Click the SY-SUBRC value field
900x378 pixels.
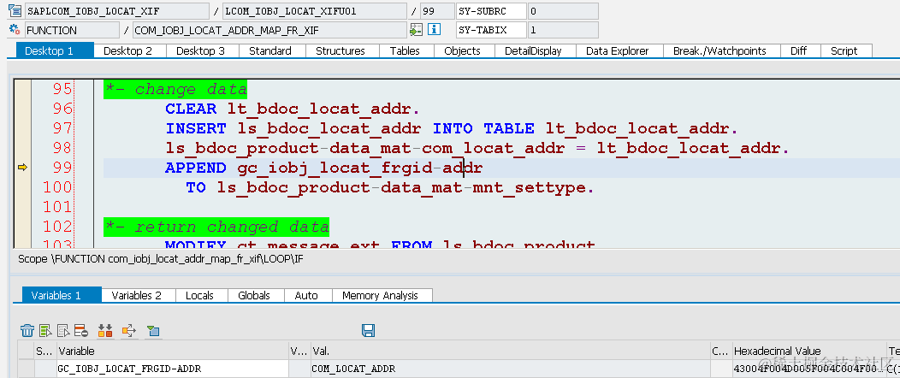click(x=563, y=11)
